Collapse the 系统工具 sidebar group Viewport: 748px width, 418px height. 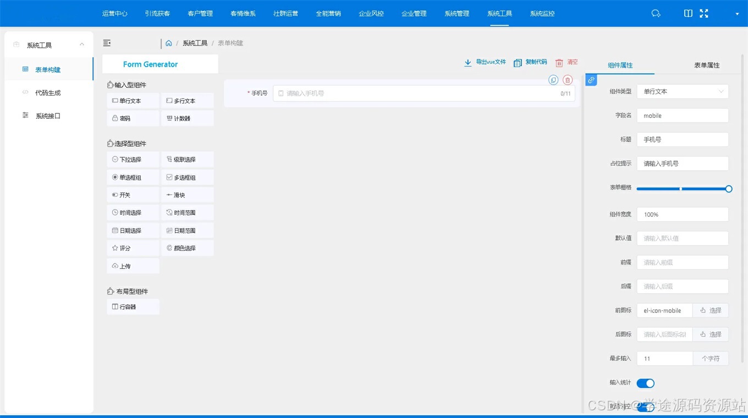pyautogui.click(x=49, y=45)
